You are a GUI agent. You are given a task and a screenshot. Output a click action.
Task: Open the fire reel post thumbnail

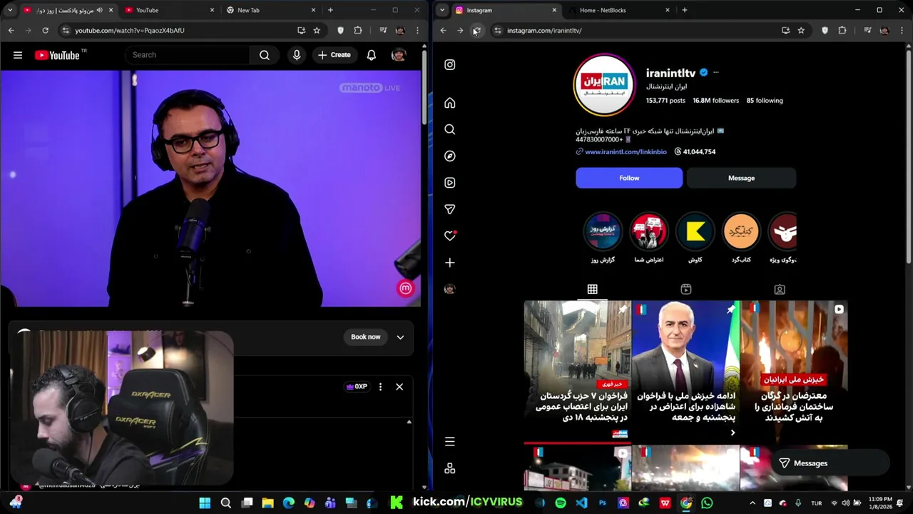pyautogui.click(x=794, y=371)
